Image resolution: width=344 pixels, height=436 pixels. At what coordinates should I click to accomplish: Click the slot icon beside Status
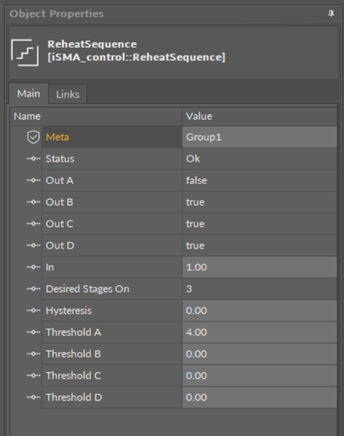(x=33, y=159)
